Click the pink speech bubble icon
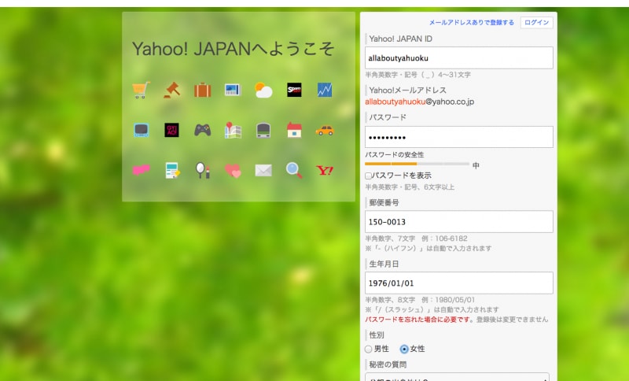Screen dimensions: 629x381 point(141,170)
